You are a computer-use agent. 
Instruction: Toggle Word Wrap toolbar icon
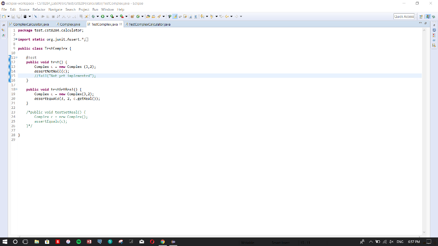tap(185, 17)
